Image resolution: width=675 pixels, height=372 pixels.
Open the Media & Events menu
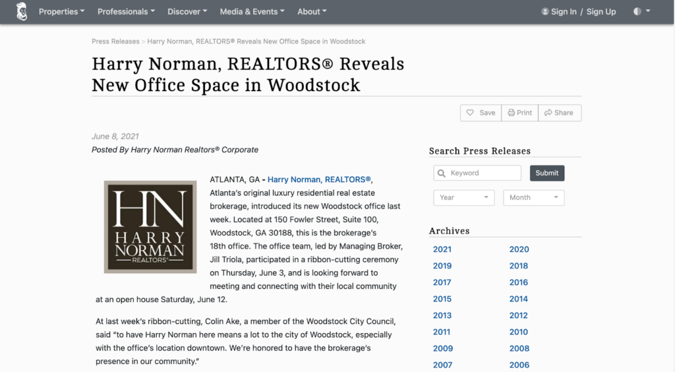[252, 12]
